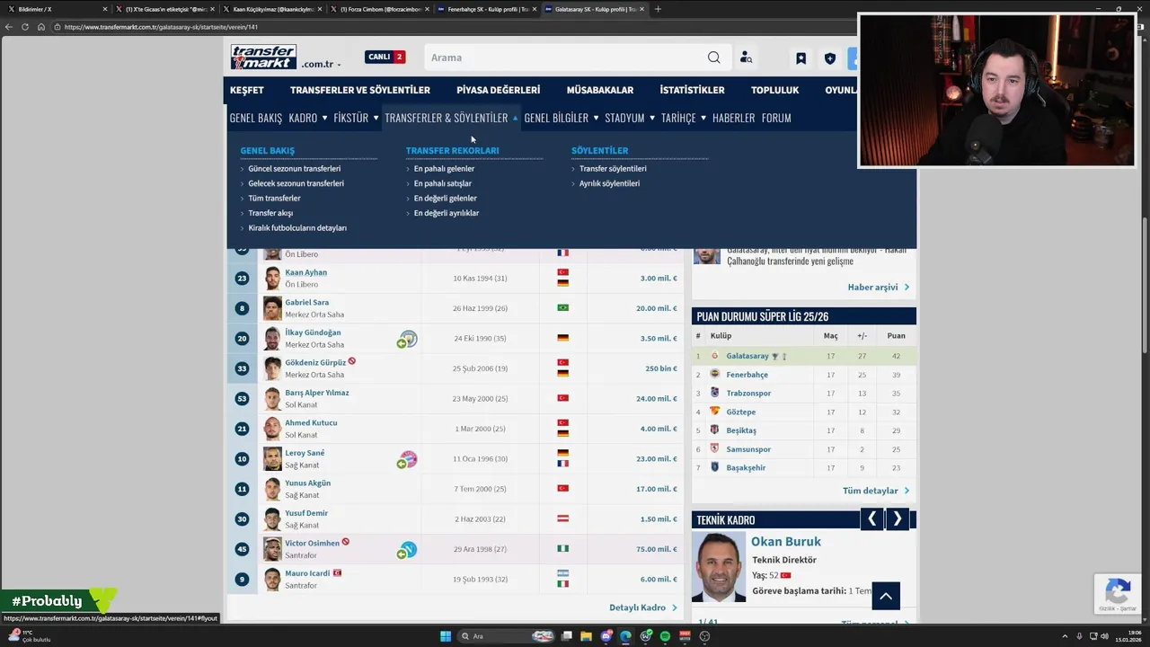This screenshot has width=1150, height=647.
Task: Click the search magnifier icon
Action: [713, 58]
